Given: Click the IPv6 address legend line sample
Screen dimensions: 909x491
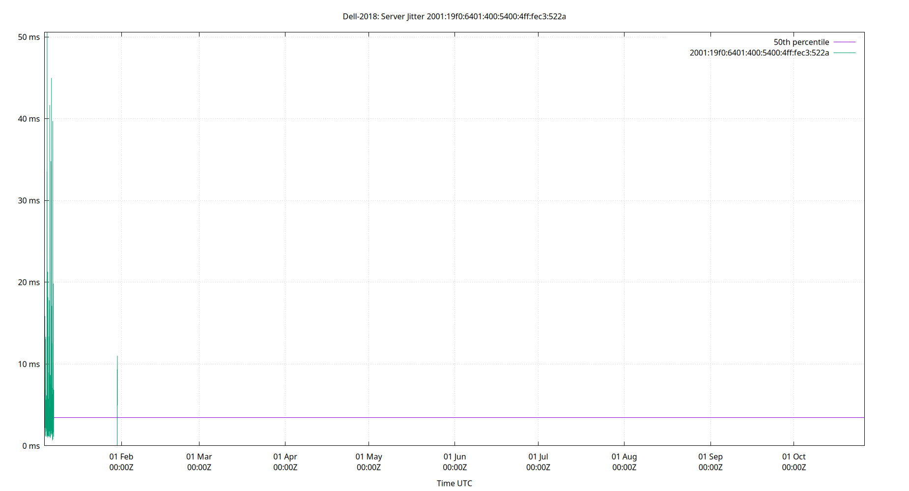Looking at the screenshot, I should (x=844, y=53).
